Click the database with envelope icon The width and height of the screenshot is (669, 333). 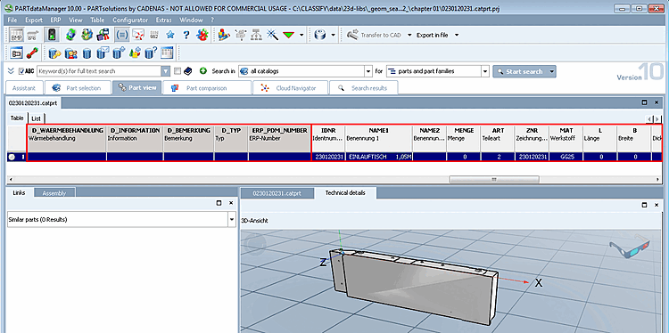click(103, 53)
